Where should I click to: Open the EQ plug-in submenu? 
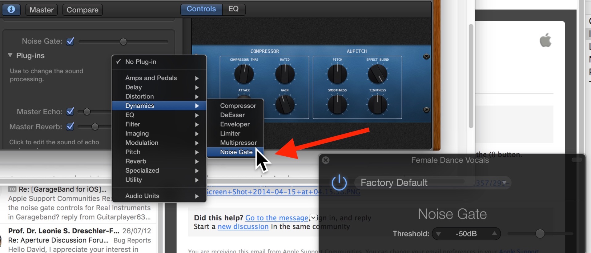(x=159, y=115)
